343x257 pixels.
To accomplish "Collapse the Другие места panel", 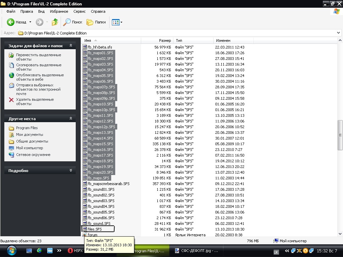I will tap(71, 118).
